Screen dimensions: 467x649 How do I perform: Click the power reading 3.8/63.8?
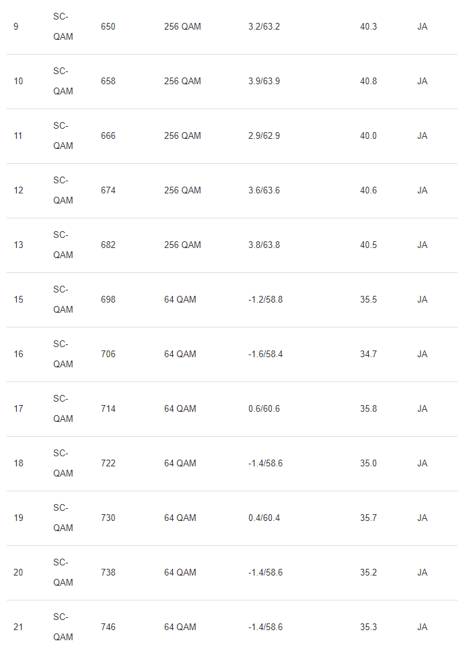point(264,245)
